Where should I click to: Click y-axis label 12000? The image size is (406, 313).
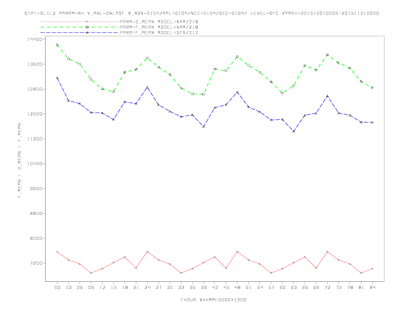tap(35, 114)
